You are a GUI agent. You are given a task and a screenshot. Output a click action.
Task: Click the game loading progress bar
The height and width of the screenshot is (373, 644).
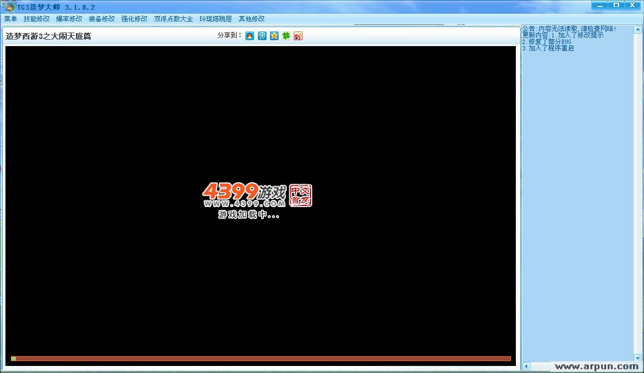(261, 359)
